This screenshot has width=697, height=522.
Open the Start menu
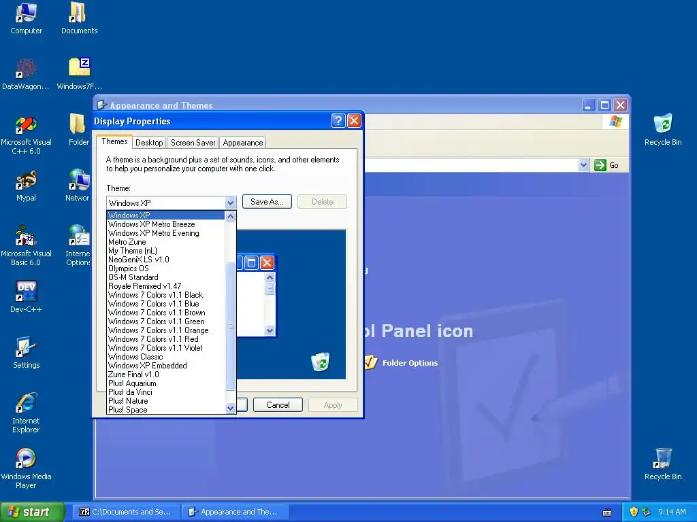[32, 512]
